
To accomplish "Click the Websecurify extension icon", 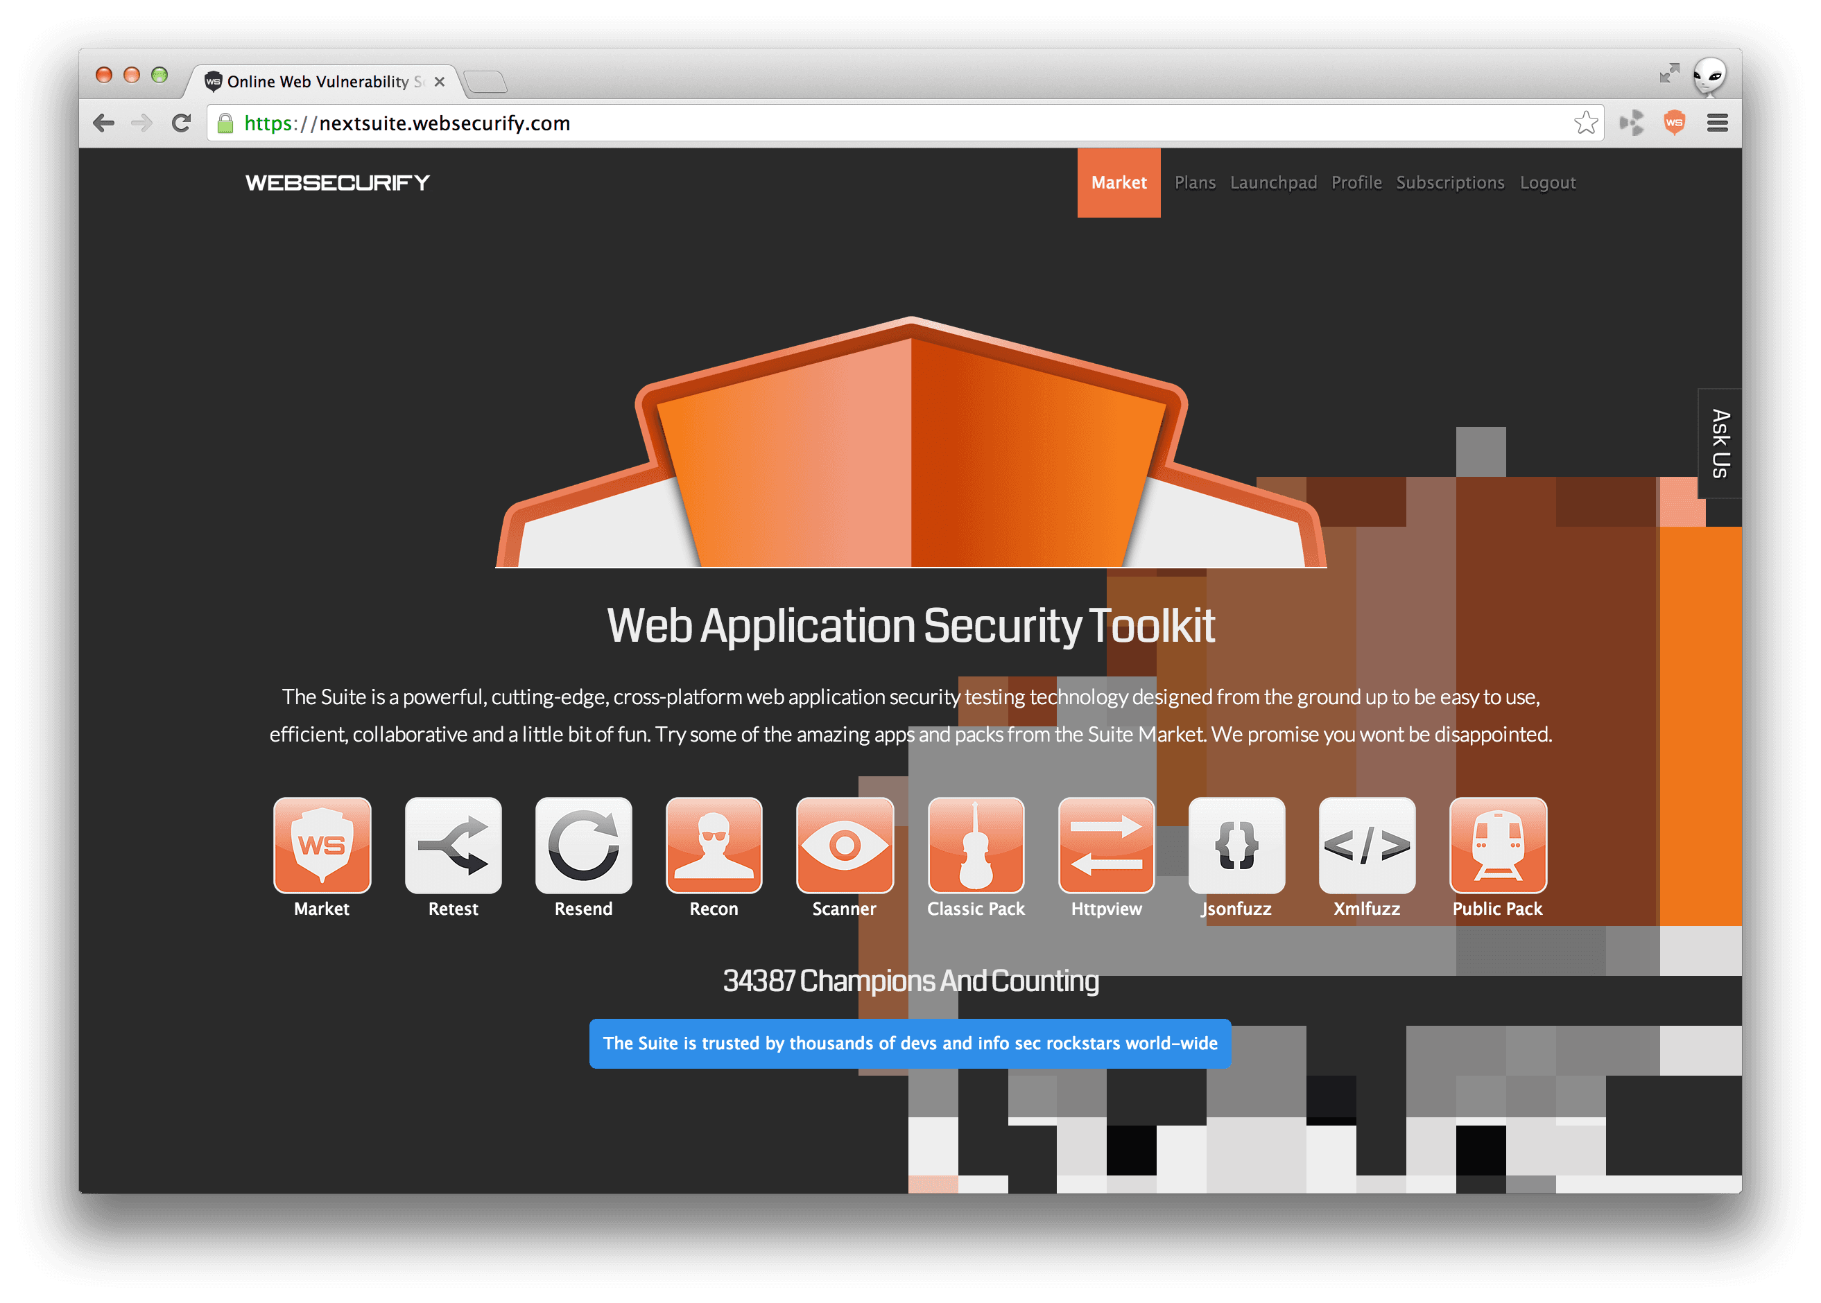I will point(1673,123).
